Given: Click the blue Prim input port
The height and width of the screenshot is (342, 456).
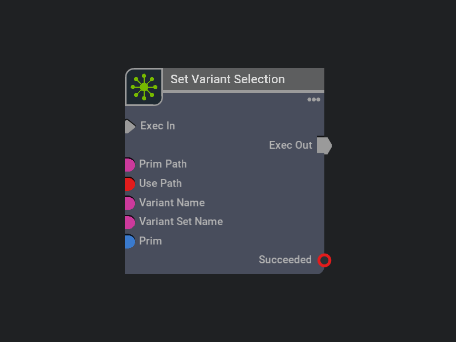Looking at the screenshot, I should (x=129, y=241).
